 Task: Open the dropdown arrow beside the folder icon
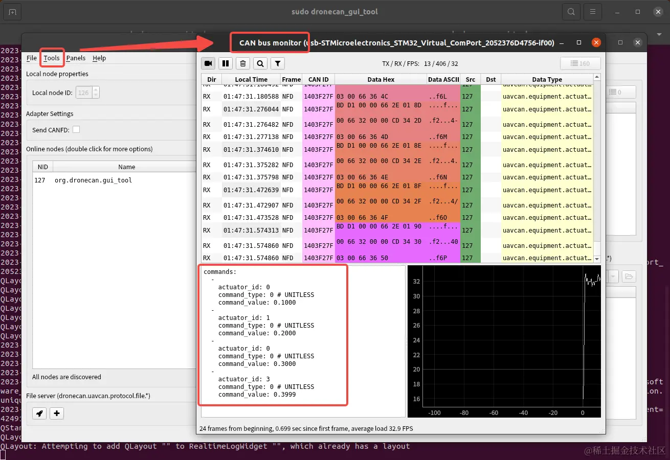613,277
